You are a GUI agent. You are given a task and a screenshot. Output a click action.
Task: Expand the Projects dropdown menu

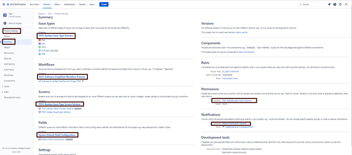(47, 4)
